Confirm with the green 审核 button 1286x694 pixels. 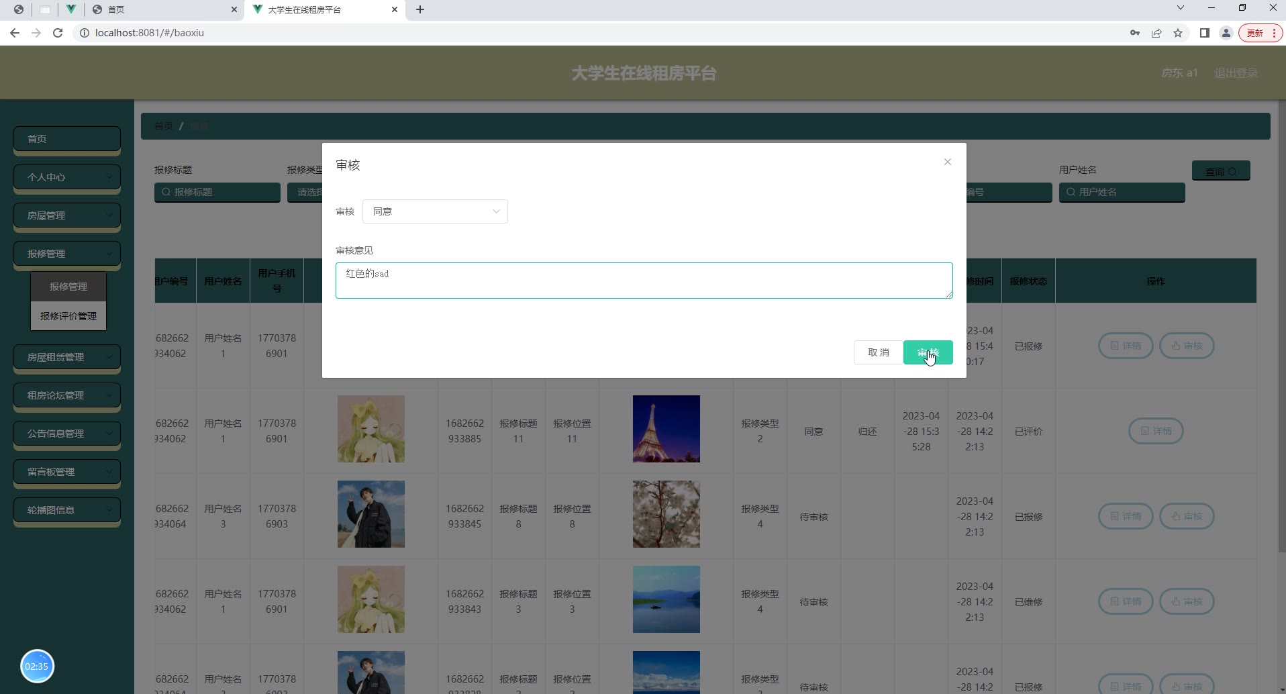click(x=928, y=352)
